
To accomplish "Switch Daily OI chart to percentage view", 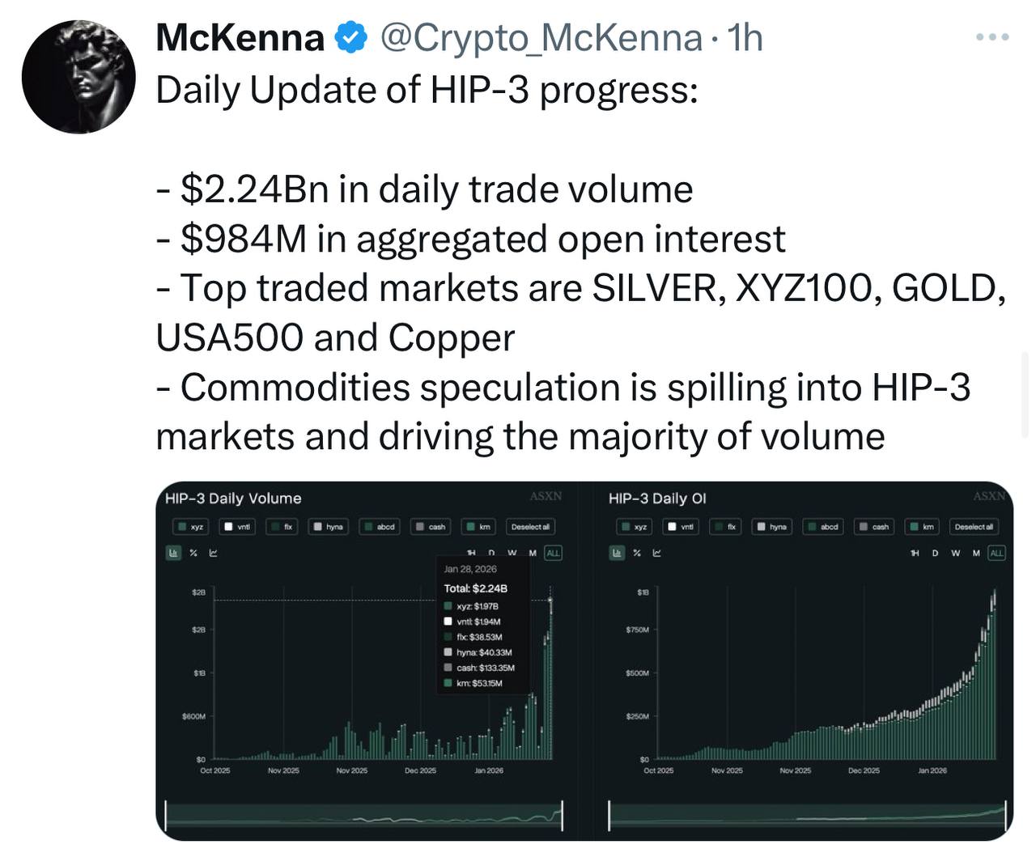I will pos(638,553).
